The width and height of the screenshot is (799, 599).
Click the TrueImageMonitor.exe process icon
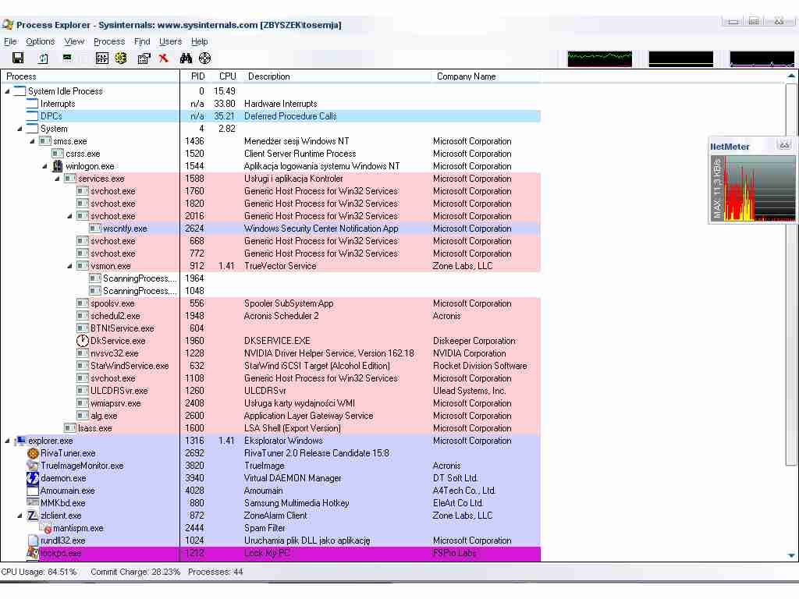coord(33,466)
